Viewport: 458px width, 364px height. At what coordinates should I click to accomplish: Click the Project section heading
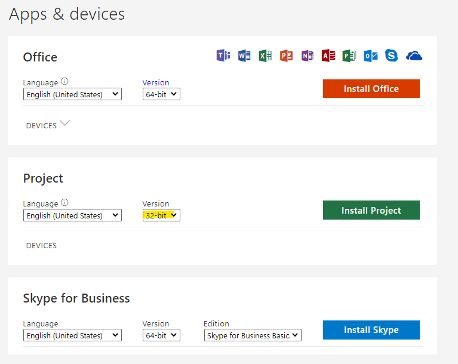pos(43,178)
